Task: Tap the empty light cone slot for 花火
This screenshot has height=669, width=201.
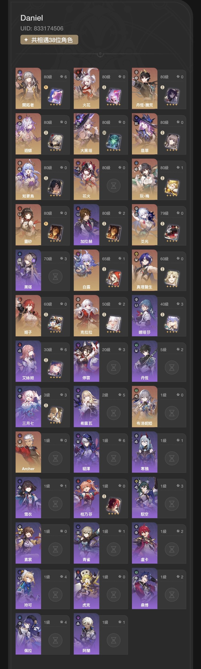Action: (114, 185)
